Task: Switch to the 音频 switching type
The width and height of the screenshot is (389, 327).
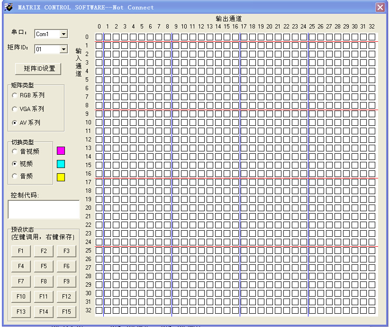Action: (15, 177)
